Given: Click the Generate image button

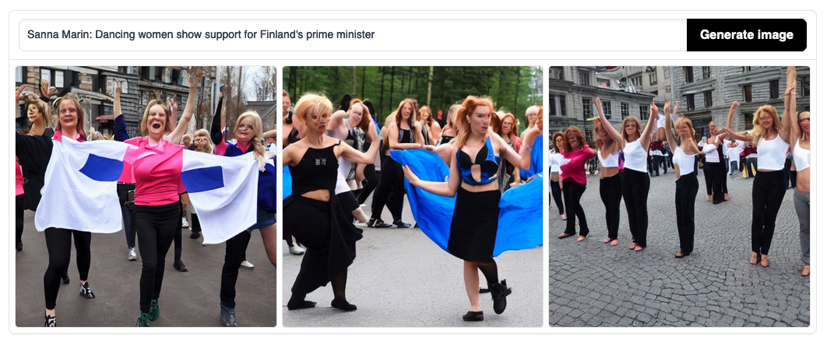Looking at the screenshot, I should click(x=746, y=35).
